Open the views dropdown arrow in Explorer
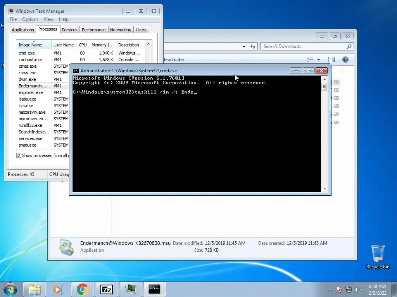The image size is (397, 297). coord(319,60)
